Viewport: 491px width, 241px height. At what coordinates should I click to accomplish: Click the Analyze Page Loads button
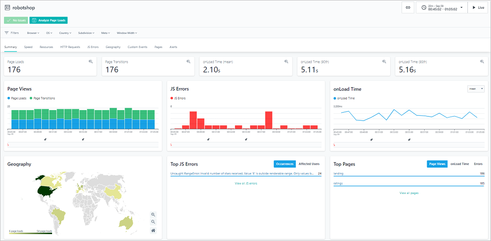coord(48,21)
